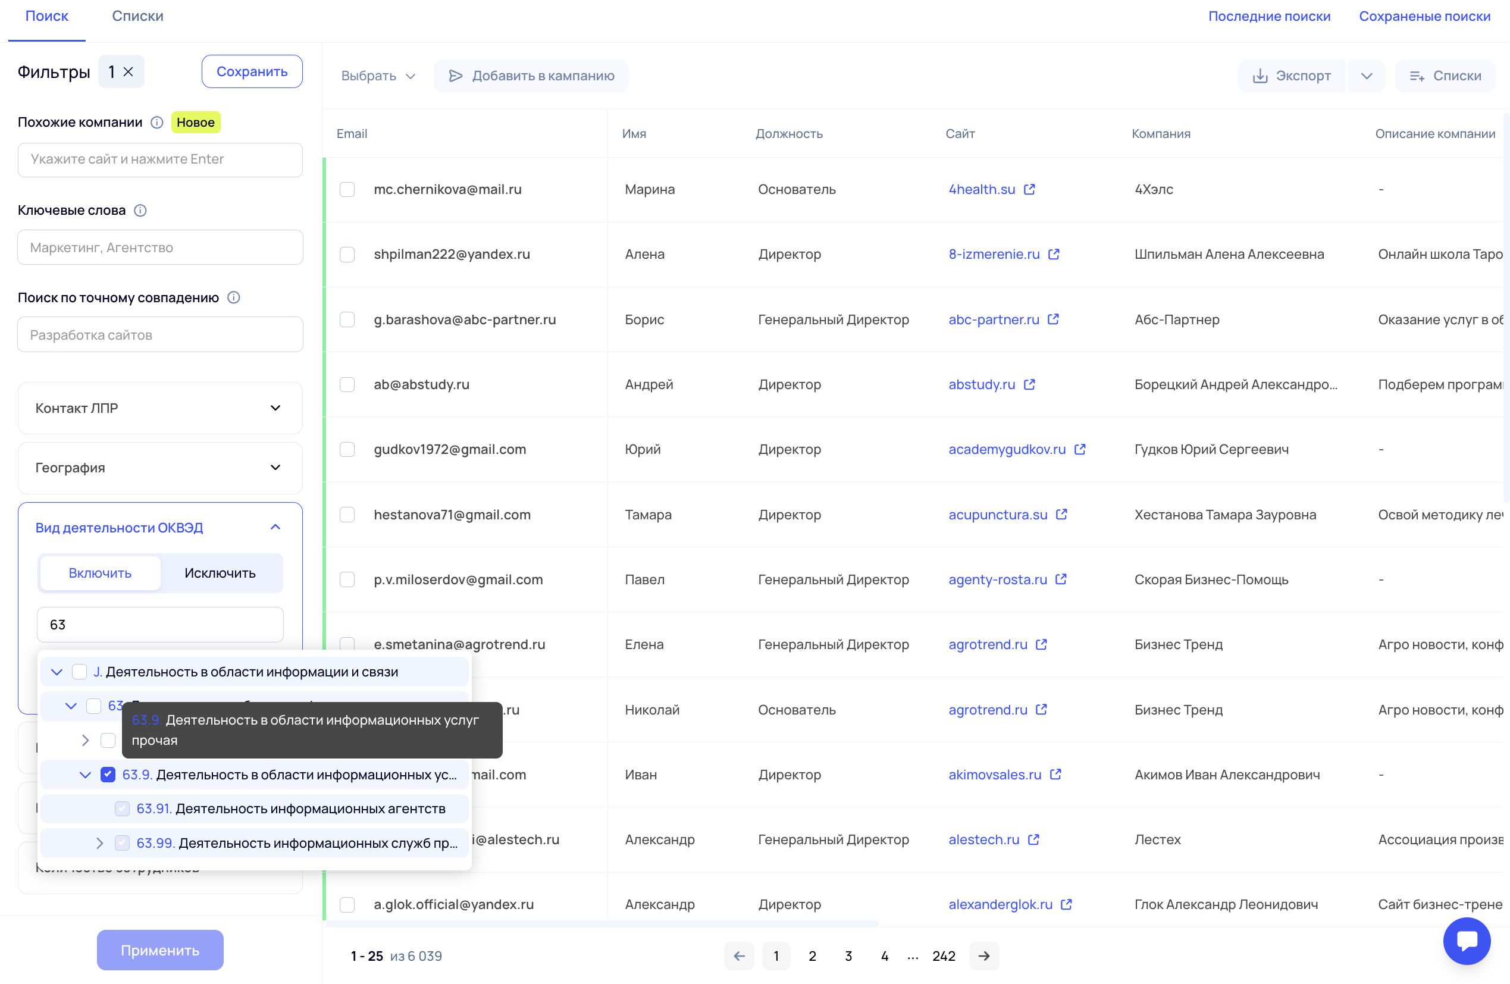Clear filters with the X icon
The height and width of the screenshot is (984, 1510).
coord(128,72)
